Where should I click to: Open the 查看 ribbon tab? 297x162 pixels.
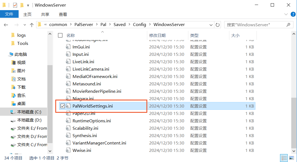coord(63,15)
